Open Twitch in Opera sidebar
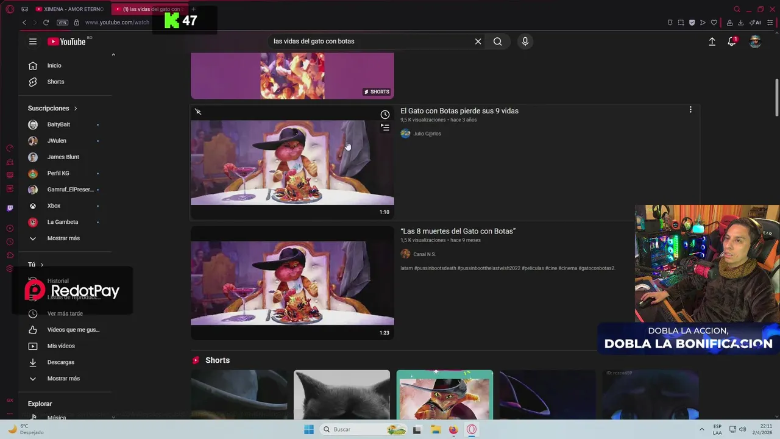The width and height of the screenshot is (780, 439). click(x=10, y=208)
